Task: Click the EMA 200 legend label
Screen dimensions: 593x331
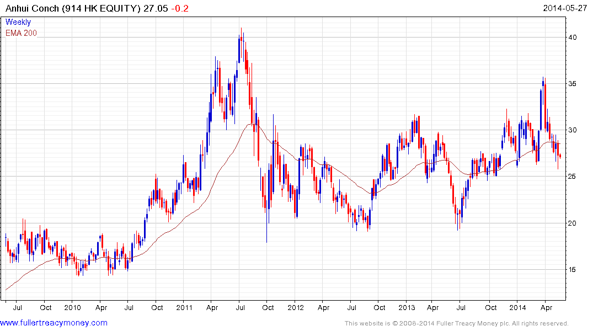Action: click(21, 33)
